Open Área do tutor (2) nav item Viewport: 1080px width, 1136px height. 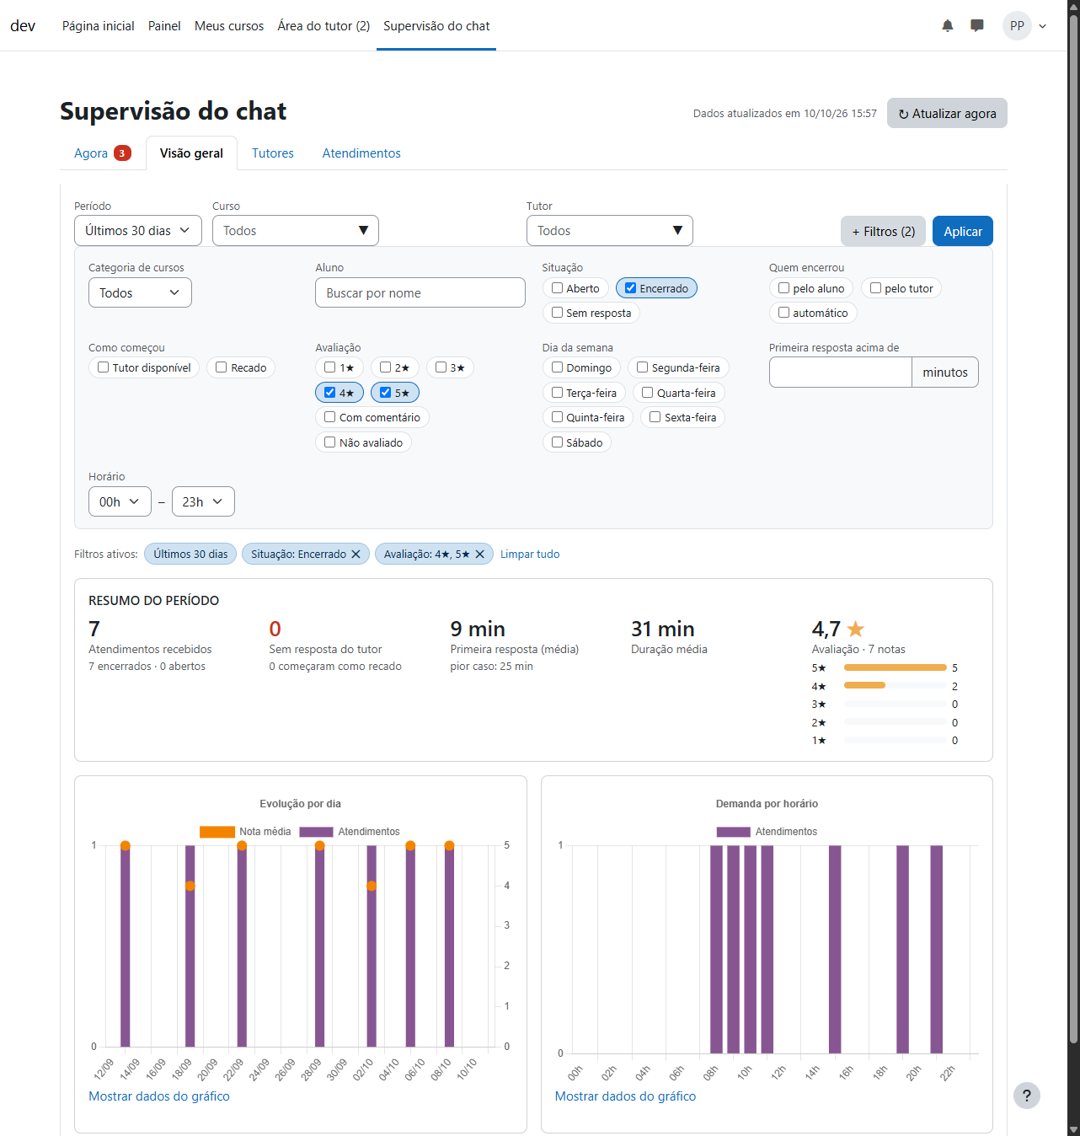pyautogui.click(x=323, y=26)
